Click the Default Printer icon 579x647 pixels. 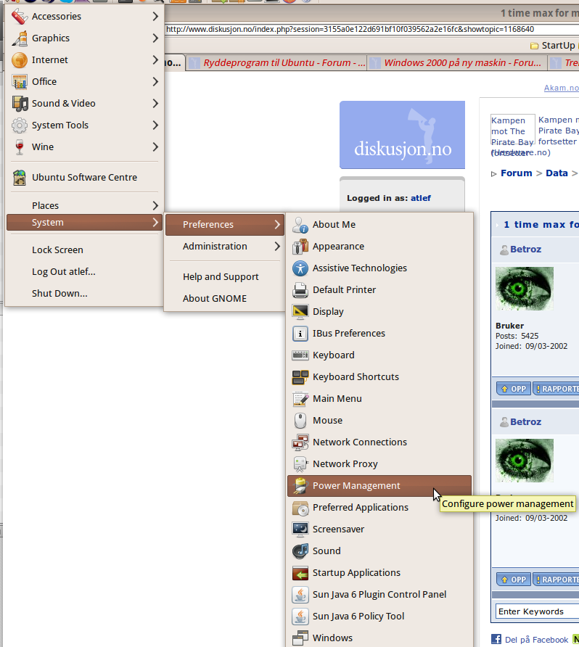(300, 290)
